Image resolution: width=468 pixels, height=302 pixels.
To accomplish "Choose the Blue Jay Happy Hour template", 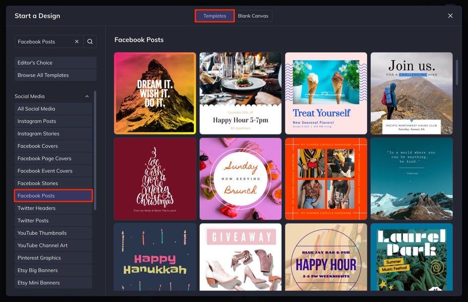I will tap(326, 257).
